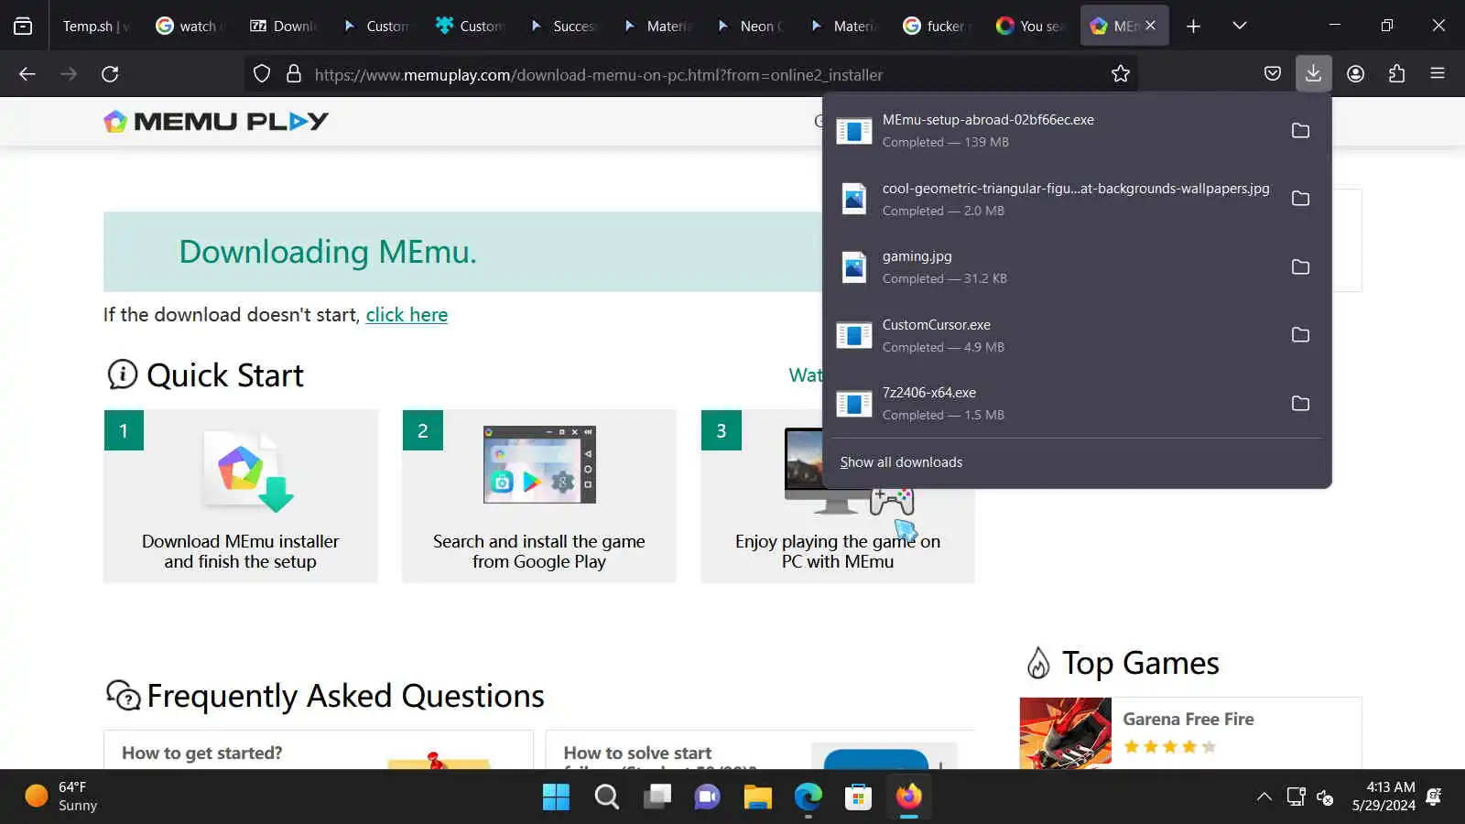Viewport: 1465px width, 824px height.
Task: Open the muted volume tray icon
Action: pyautogui.click(x=1325, y=797)
